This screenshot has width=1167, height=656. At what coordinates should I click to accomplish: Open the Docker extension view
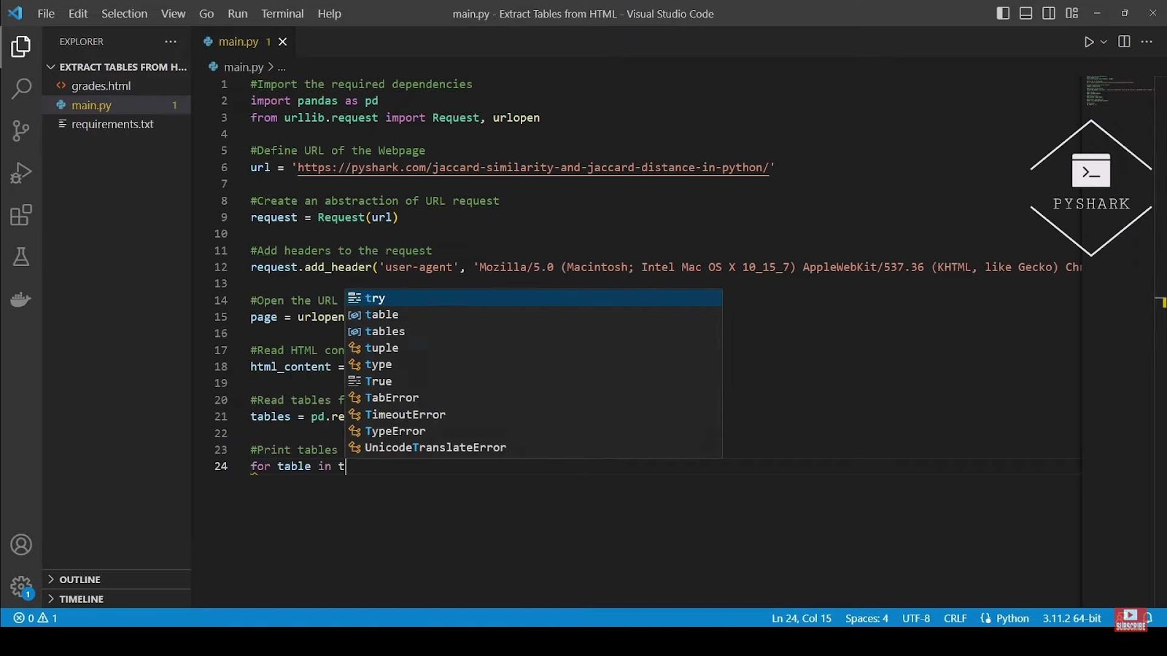pyautogui.click(x=21, y=299)
